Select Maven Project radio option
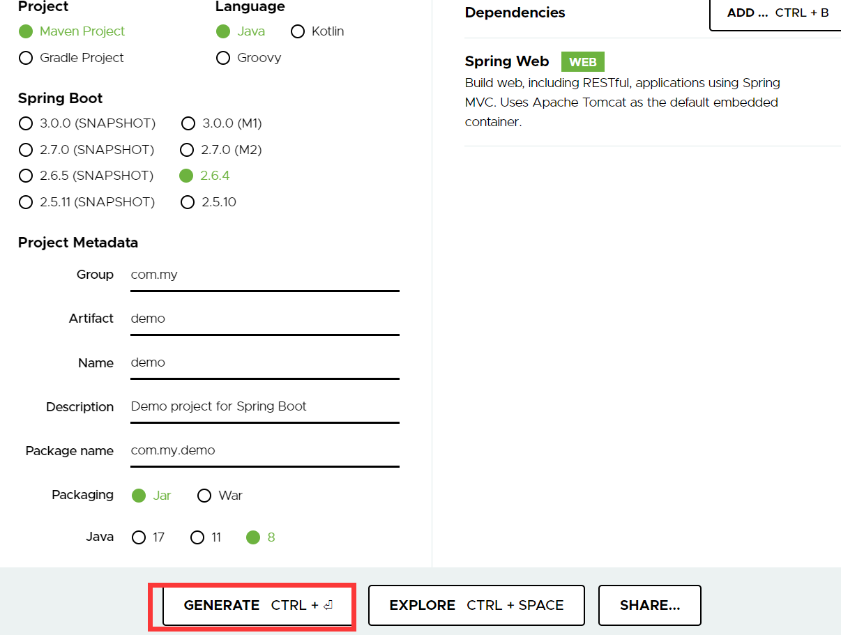841x635 pixels. pos(72,31)
